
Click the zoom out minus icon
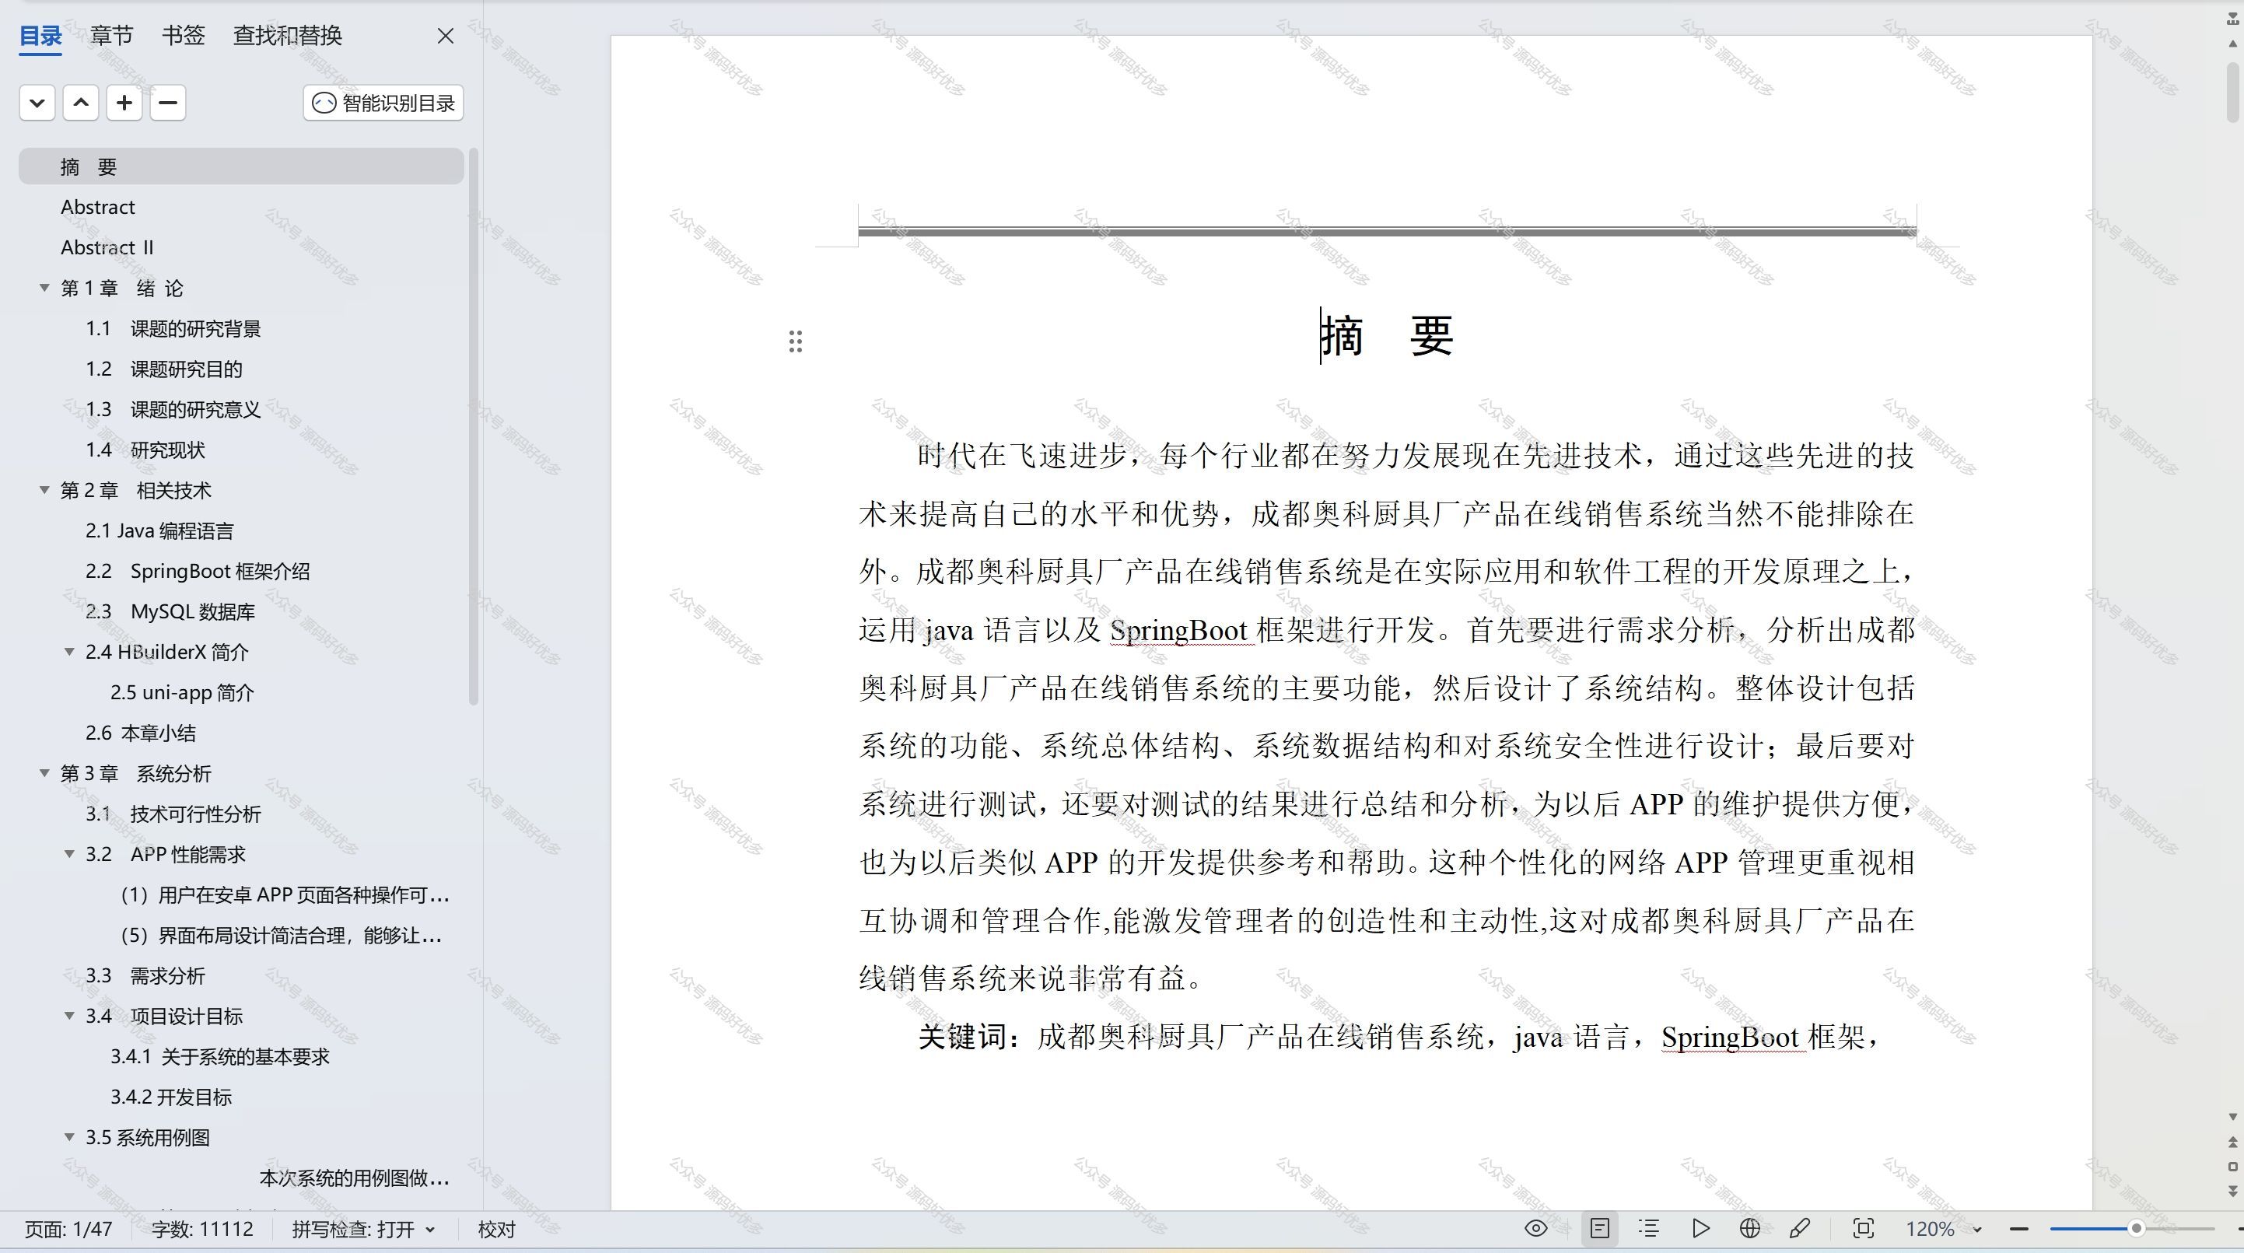pyautogui.click(x=2019, y=1229)
